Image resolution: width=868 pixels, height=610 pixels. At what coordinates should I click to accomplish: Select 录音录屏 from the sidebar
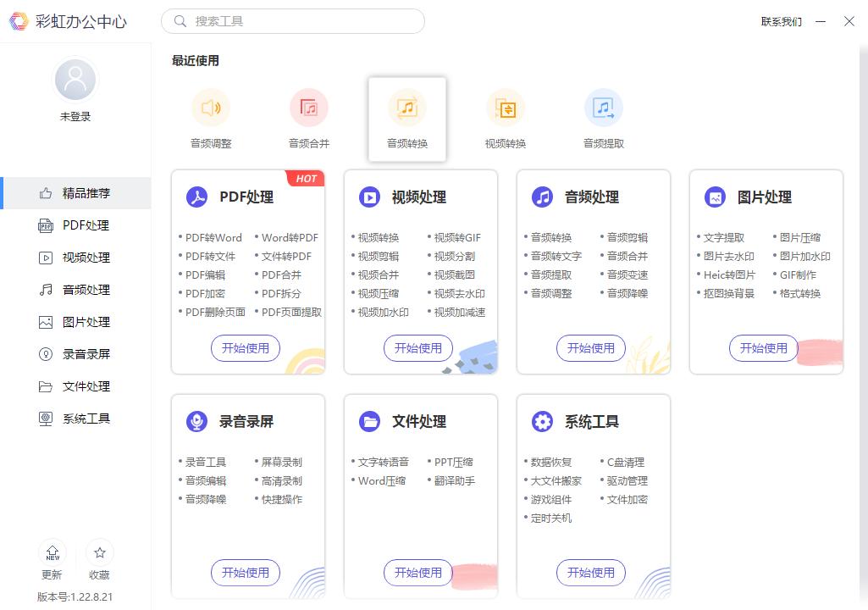(x=75, y=353)
